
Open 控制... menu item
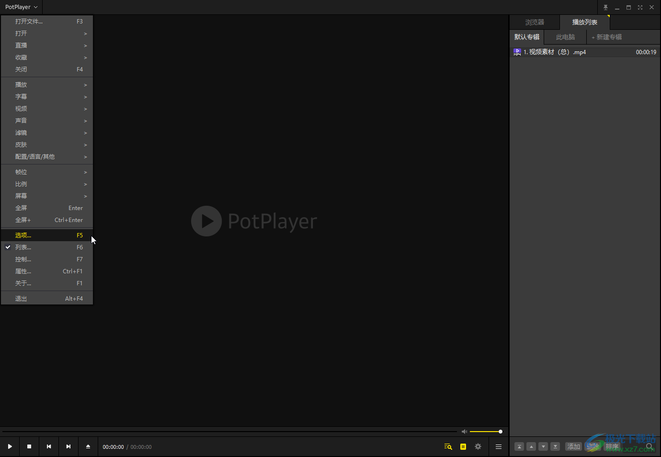(47, 259)
